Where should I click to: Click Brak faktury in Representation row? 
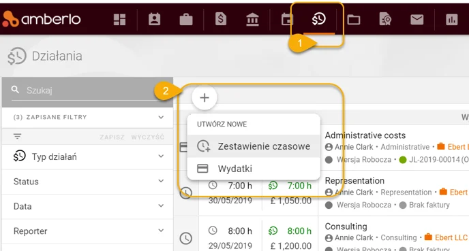coord(429,205)
